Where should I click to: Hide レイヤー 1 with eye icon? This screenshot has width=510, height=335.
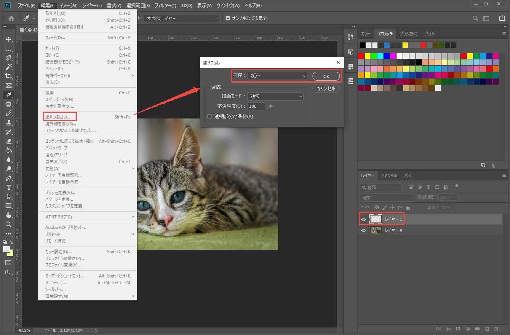363,219
